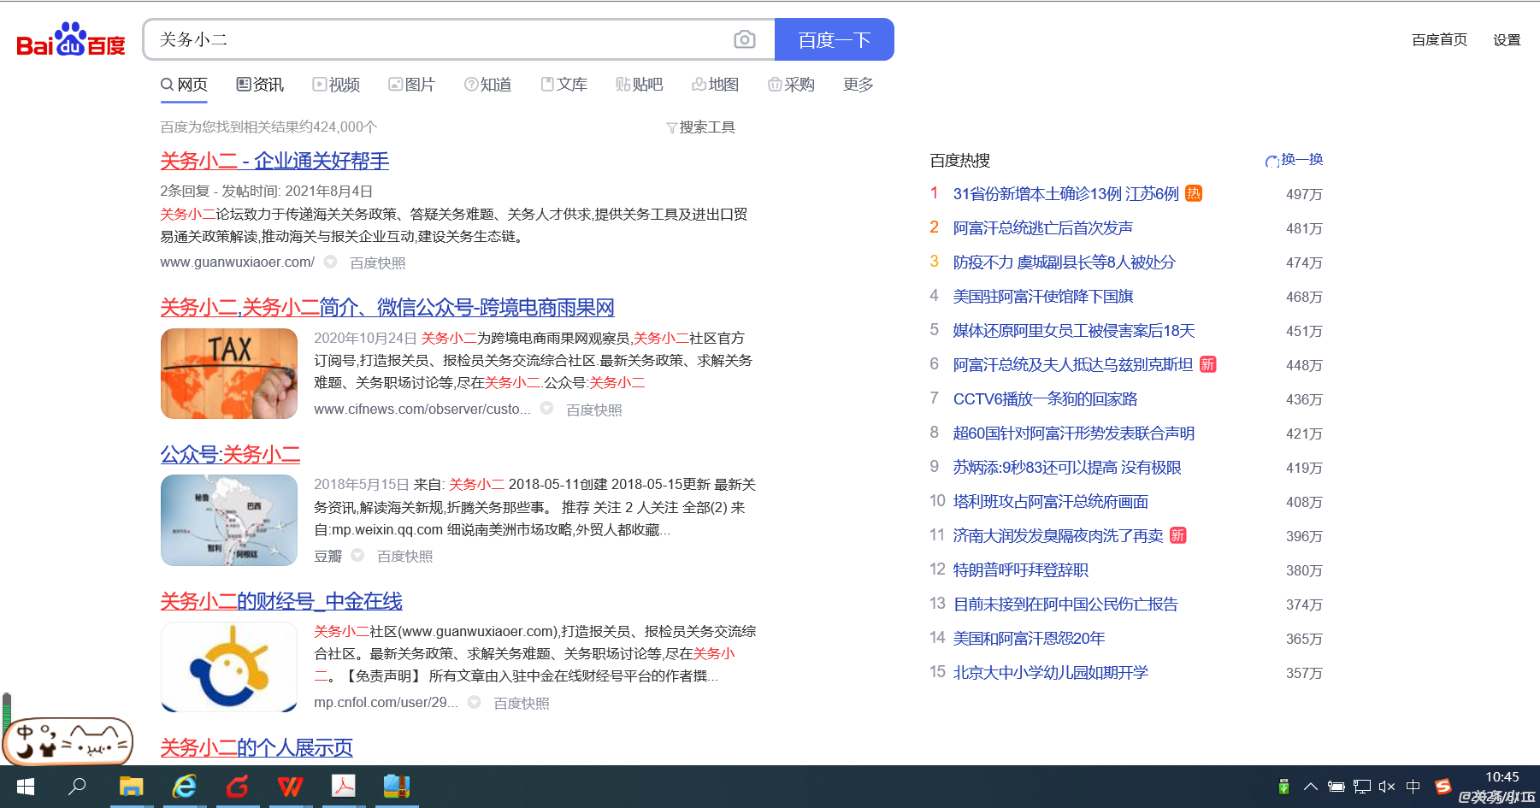Open hot search 北京大中小学幼儿园如期开学
Screen dimensions: 1540x808
click(x=1050, y=673)
